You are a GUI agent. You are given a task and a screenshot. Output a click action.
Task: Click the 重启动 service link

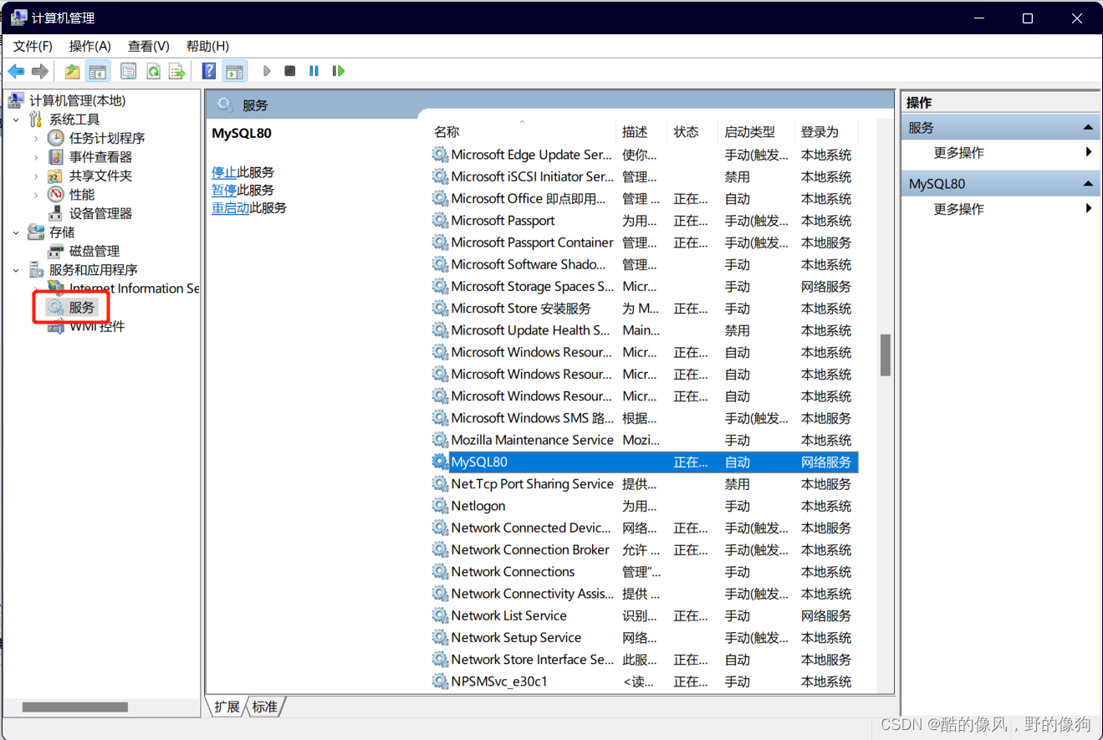click(231, 207)
